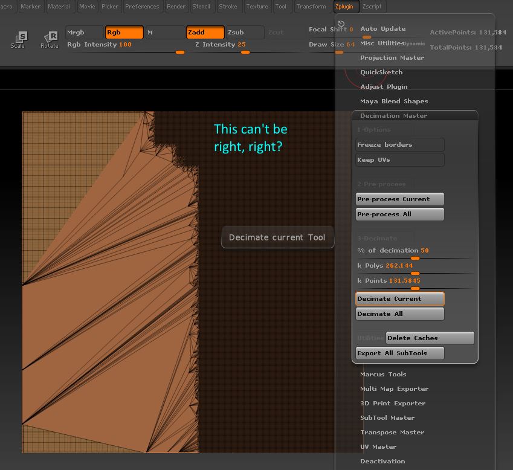Open the Picker menu
Viewport: 513px width, 470px height.
tap(110, 7)
